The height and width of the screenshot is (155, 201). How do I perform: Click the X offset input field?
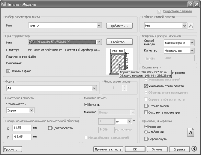click(22, 128)
